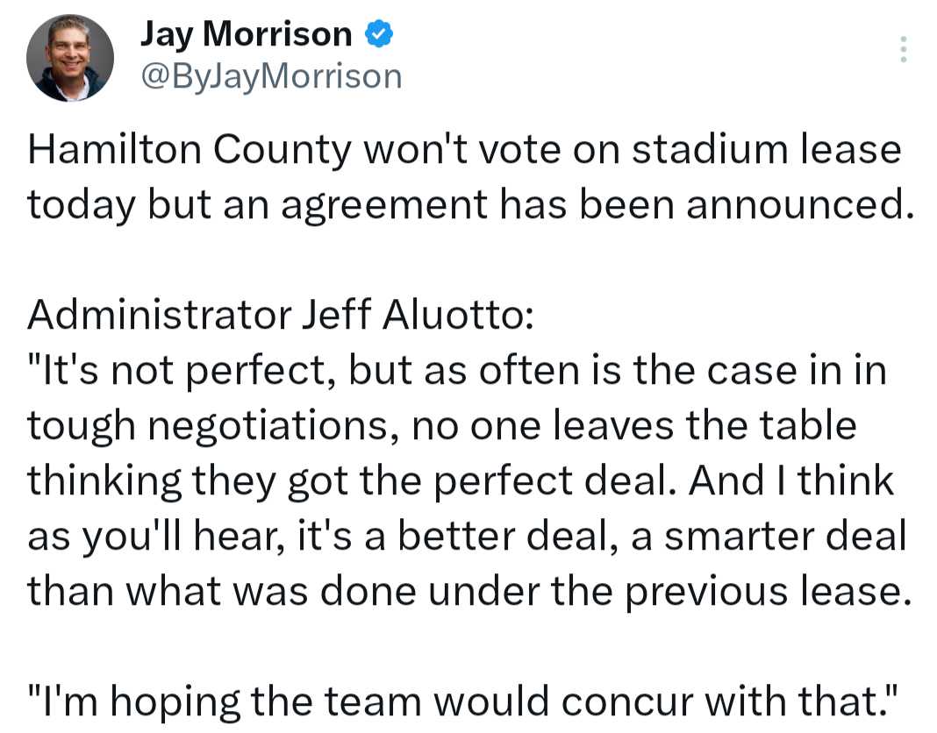Select the line 'than what was done under the previous lease.'
This screenshot has height=733, width=937.
click(x=469, y=592)
